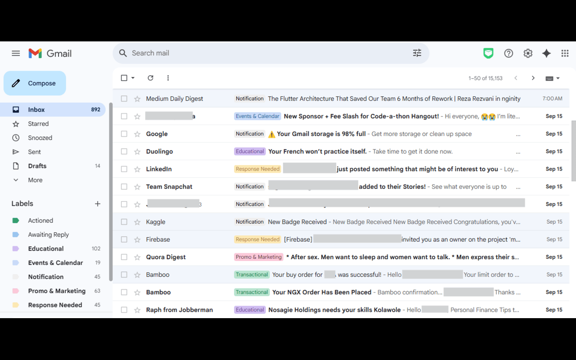
Task: Tick checkbox for Google storage email
Action: (x=124, y=134)
